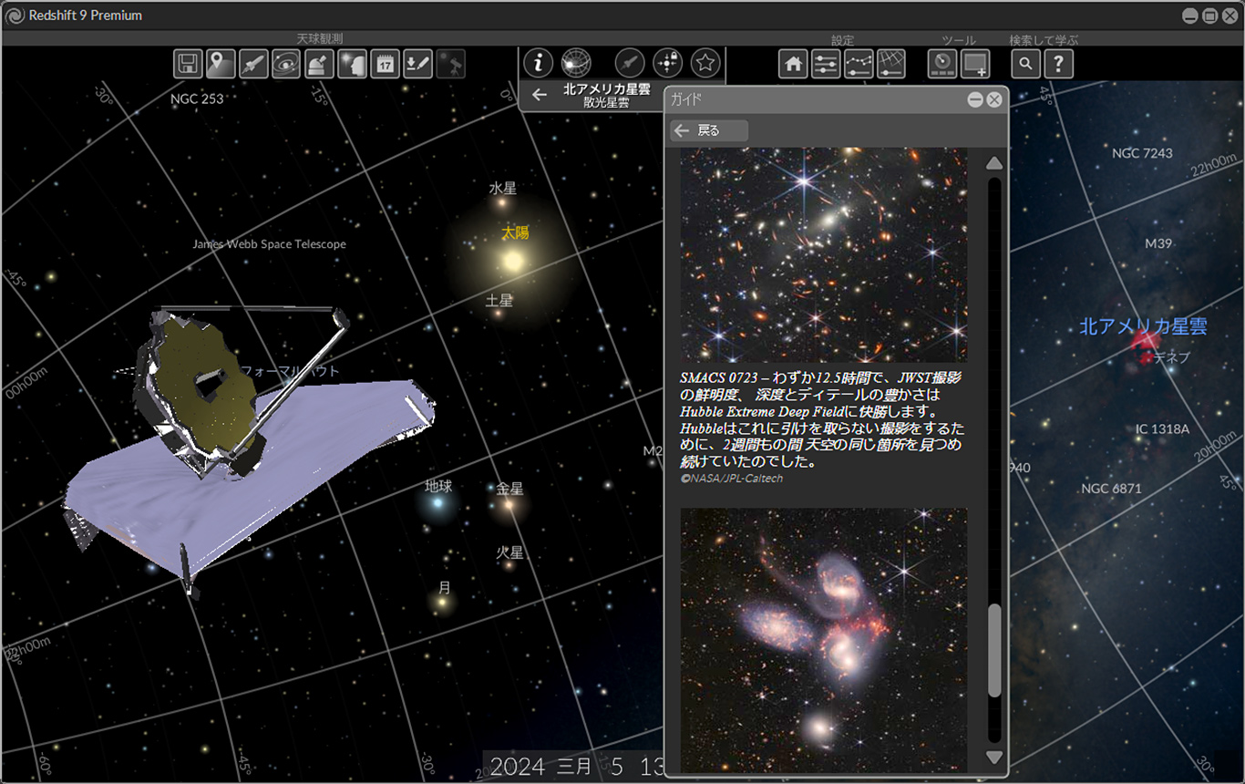
Task: Click the 戻る back button in guide
Action: [x=709, y=131]
